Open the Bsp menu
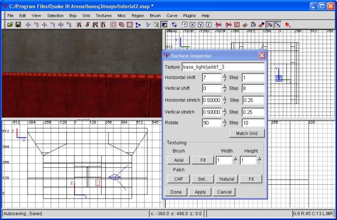 tap(73, 16)
